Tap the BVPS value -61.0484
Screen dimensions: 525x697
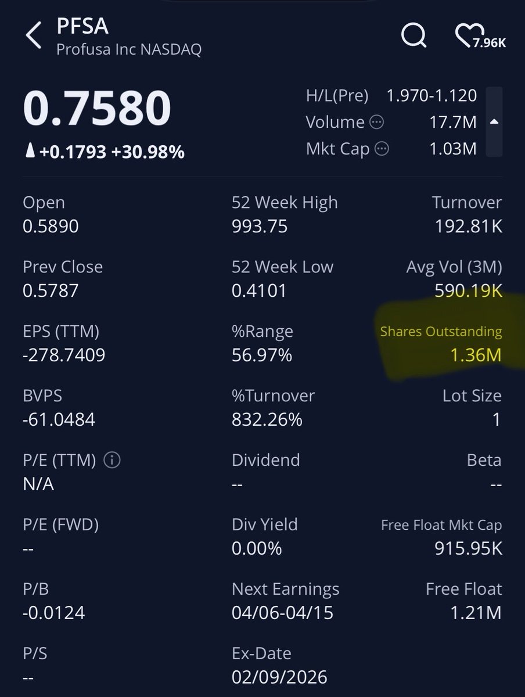pos(59,419)
